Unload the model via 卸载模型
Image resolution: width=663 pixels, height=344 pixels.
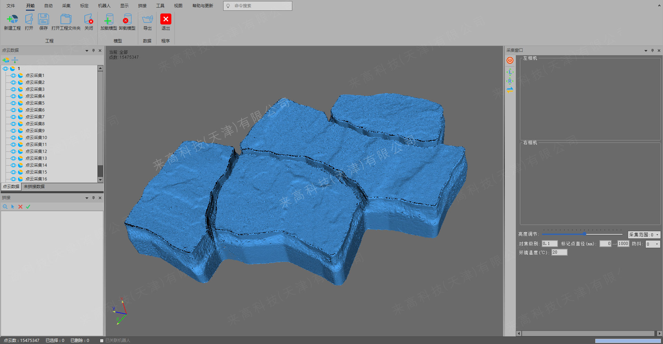point(127,19)
